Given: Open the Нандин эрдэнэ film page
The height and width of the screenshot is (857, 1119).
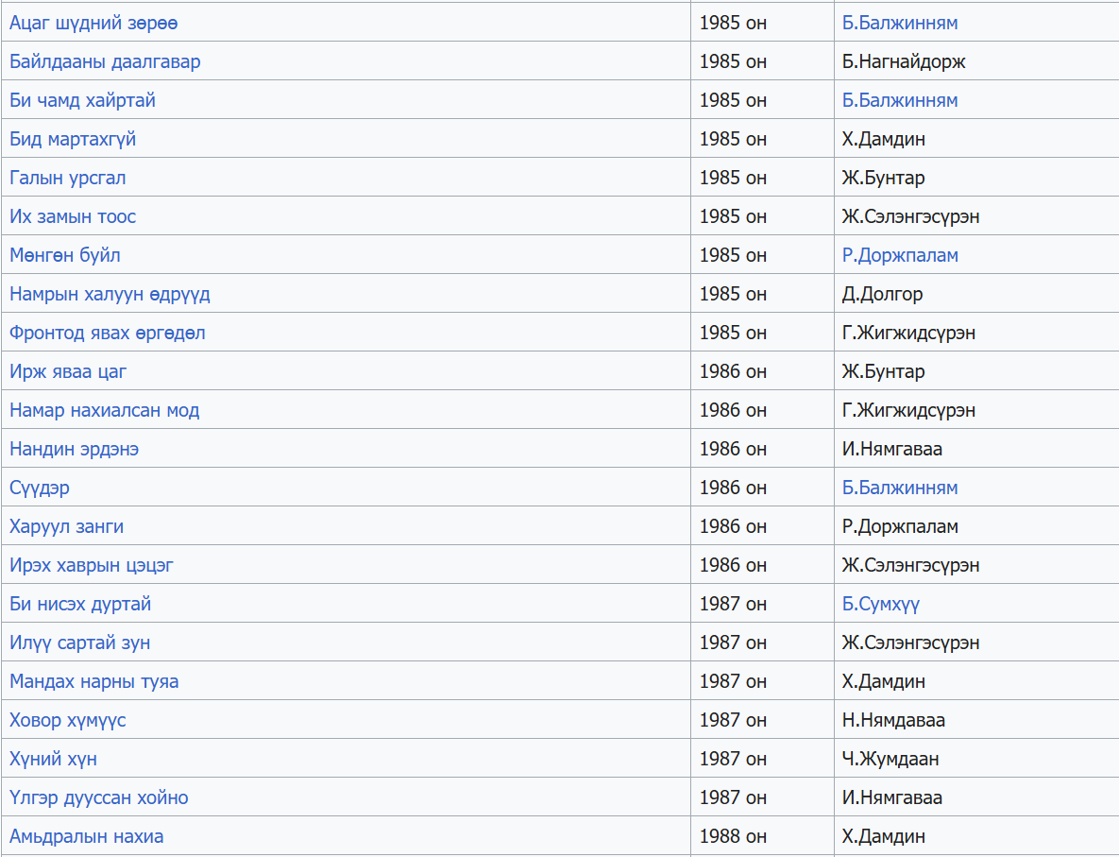Looking at the screenshot, I should point(74,449).
